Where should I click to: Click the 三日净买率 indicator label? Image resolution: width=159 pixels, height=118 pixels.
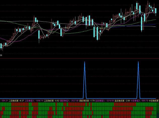coord(49,100)
